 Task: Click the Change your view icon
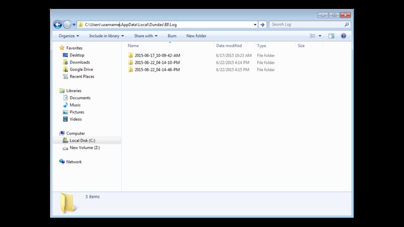[x=312, y=36]
